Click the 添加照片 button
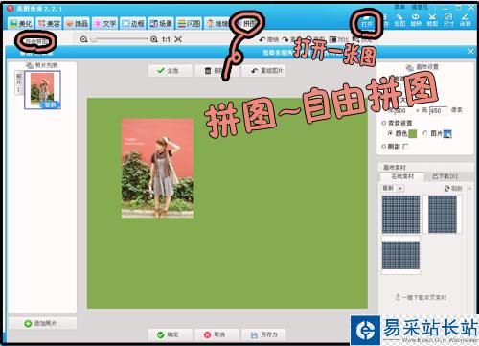This screenshot has width=479, height=346. 42,323
